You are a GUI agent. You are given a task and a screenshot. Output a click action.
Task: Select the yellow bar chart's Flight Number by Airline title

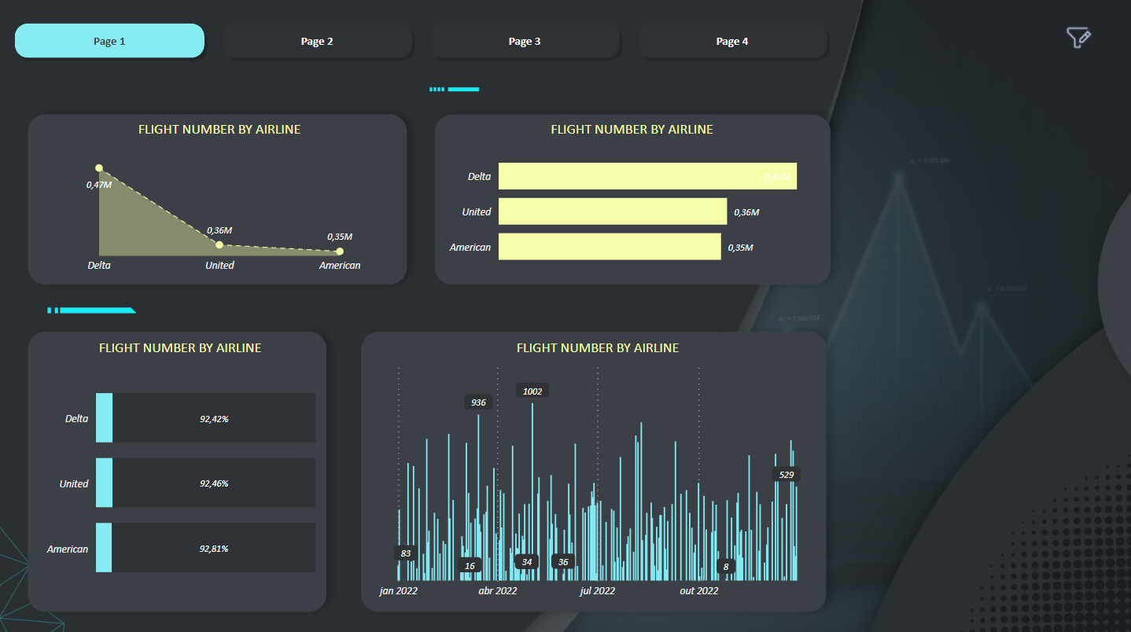(x=632, y=130)
